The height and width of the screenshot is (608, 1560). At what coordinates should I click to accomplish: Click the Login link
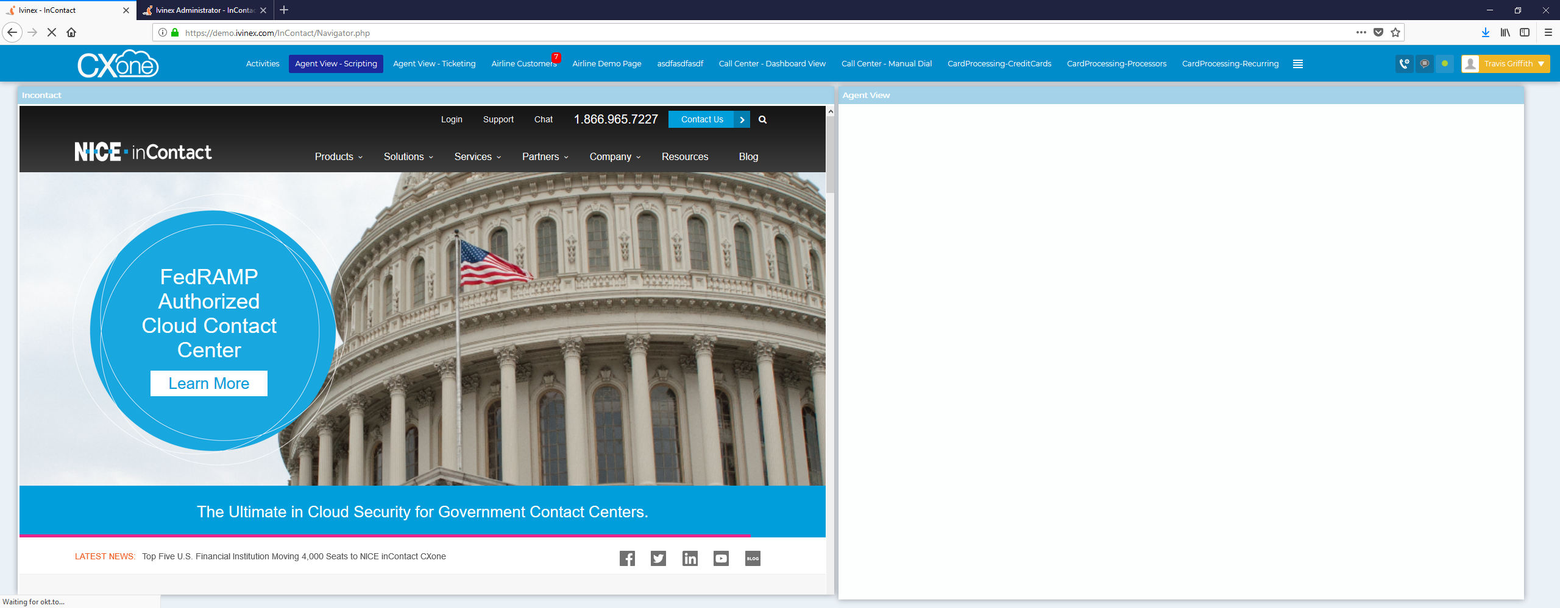click(x=452, y=119)
